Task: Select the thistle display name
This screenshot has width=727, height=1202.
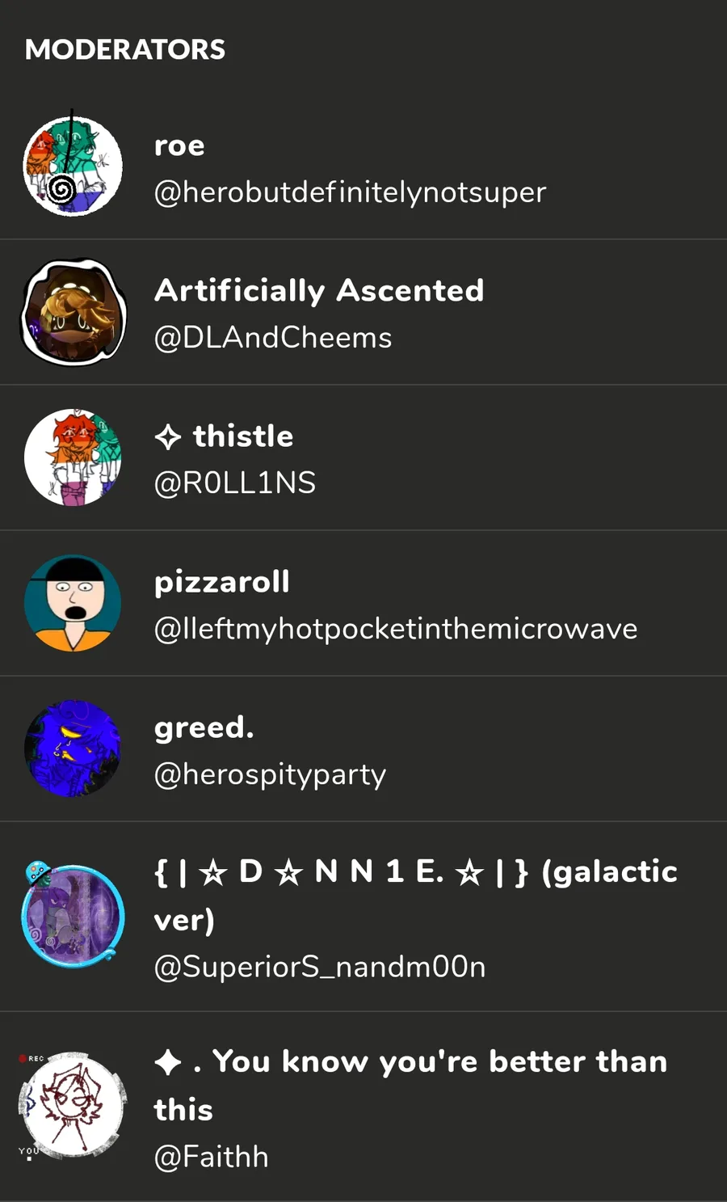Action: (x=242, y=437)
